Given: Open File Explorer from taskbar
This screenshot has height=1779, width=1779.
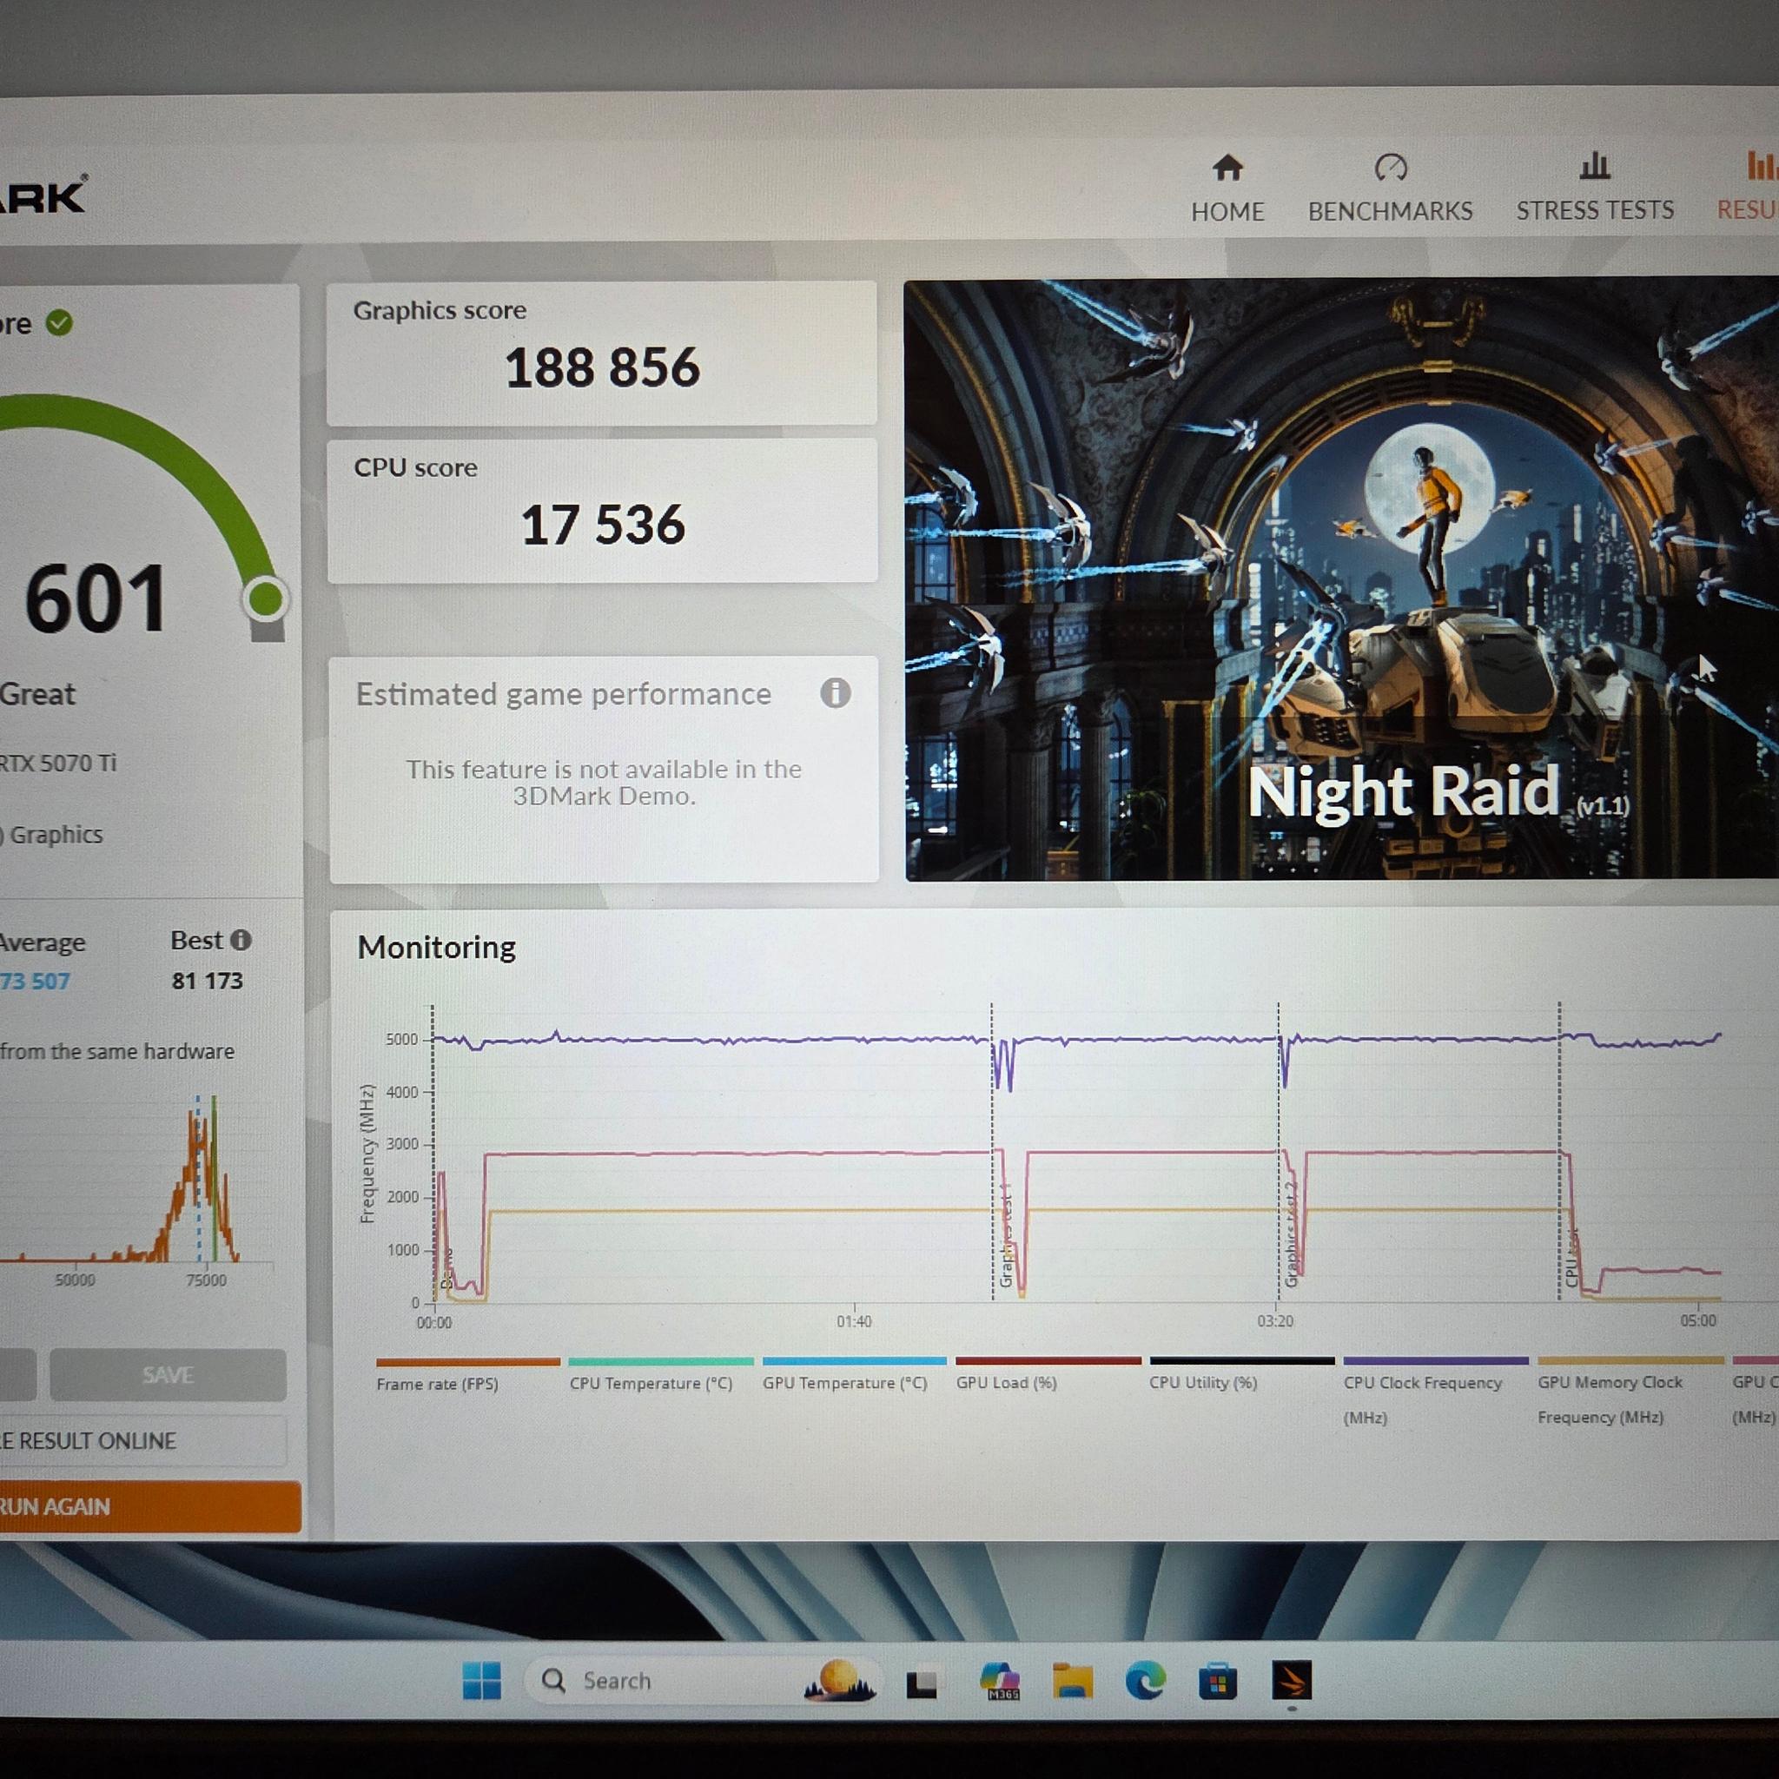Looking at the screenshot, I should [1072, 1681].
